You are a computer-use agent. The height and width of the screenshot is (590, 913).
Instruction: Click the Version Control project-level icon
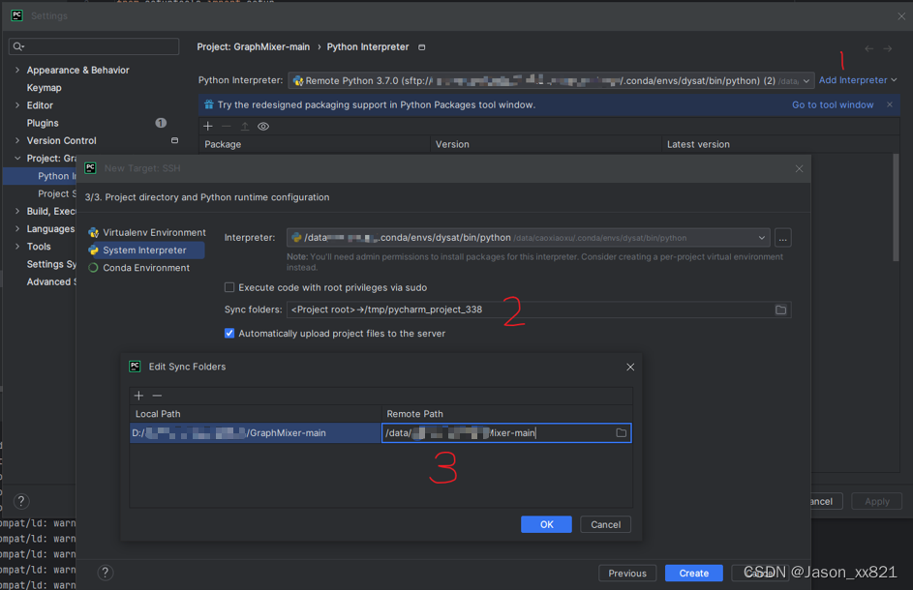pos(174,141)
